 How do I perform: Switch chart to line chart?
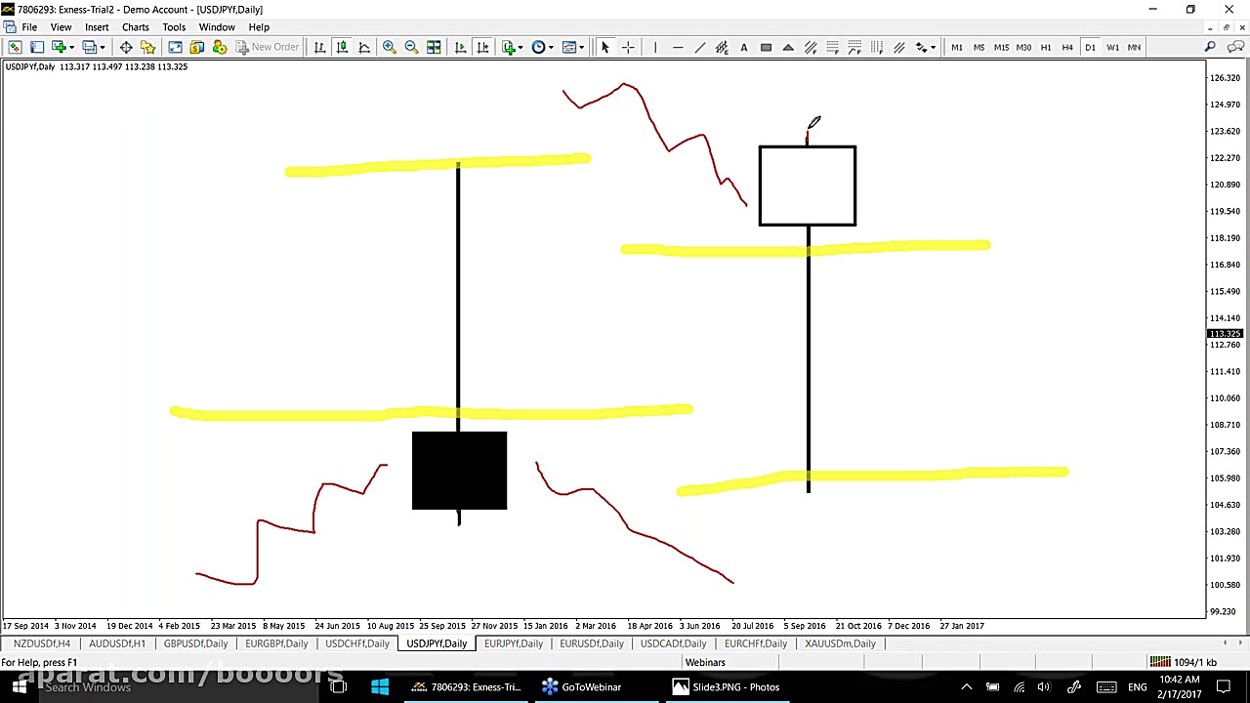click(x=364, y=47)
